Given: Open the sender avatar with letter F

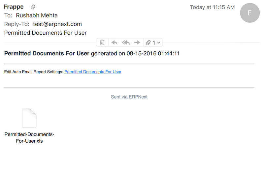Looking at the screenshot, I should tap(250, 13).
